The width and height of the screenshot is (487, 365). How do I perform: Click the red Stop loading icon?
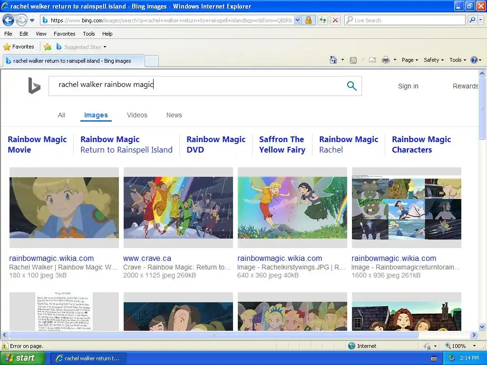pyautogui.click(x=335, y=20)
